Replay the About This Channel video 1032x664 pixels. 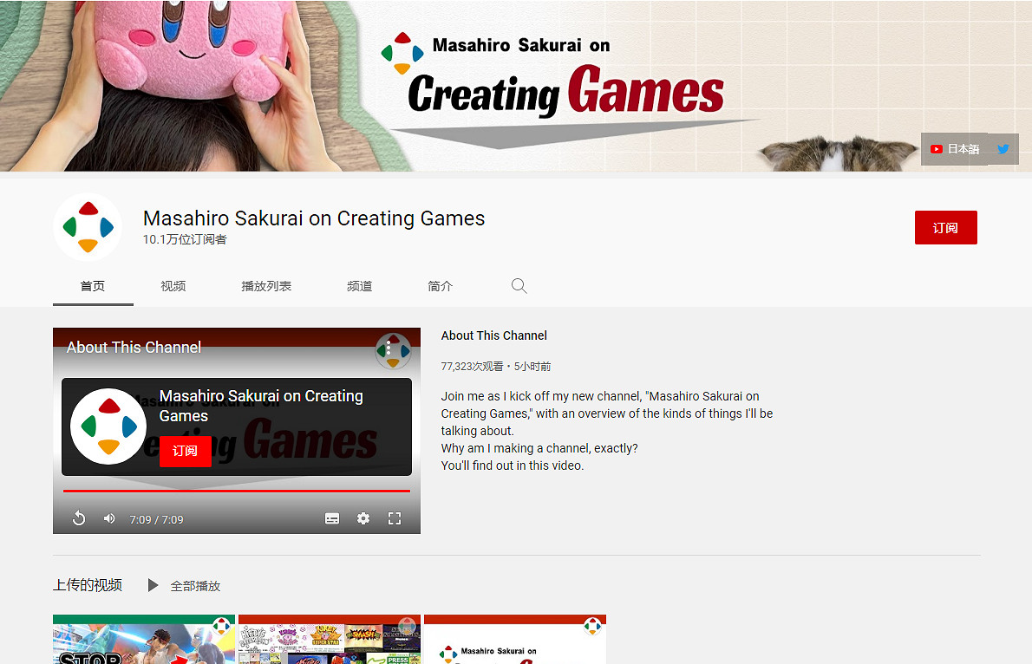coord(79,518)
